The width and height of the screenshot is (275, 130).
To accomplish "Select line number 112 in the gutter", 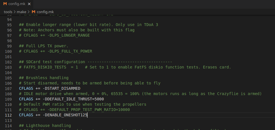I will click(8, 115).
